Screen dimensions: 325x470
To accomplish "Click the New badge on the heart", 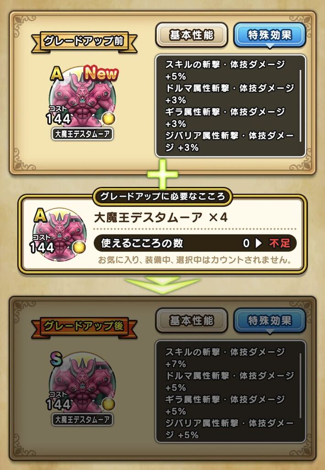I will point(101,74).
